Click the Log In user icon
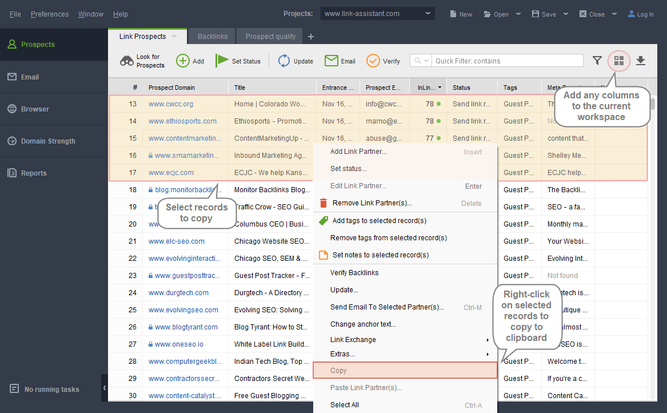 632,14
